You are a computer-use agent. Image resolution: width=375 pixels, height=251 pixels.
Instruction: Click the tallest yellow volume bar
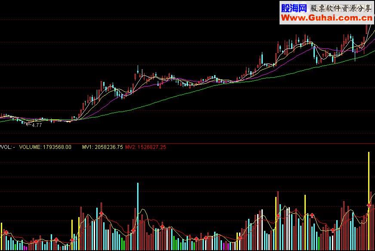(x=369, y=201)
